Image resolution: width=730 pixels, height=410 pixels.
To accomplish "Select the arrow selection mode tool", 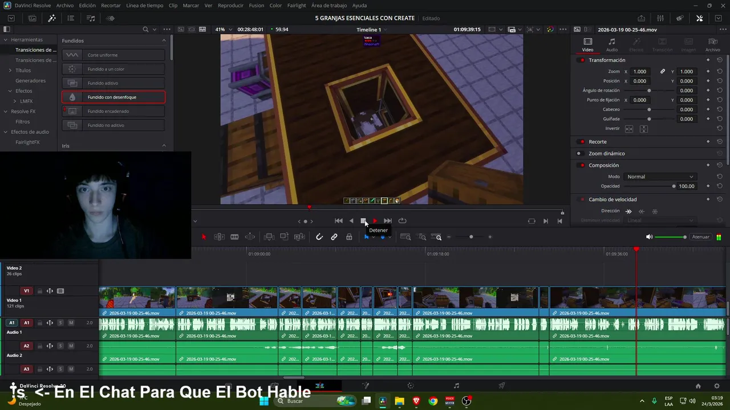I will 204,237.
